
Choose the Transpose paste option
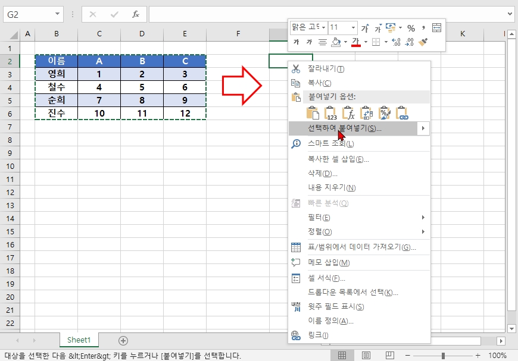tap(367, 113)
